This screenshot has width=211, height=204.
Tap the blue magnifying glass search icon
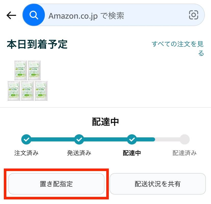click(x=34, y=15)
